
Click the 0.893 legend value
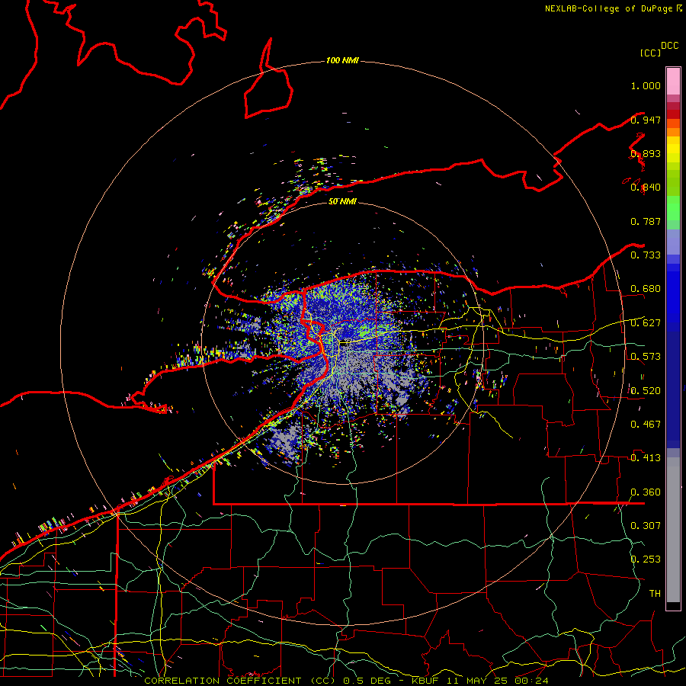[x=646, y=153]
